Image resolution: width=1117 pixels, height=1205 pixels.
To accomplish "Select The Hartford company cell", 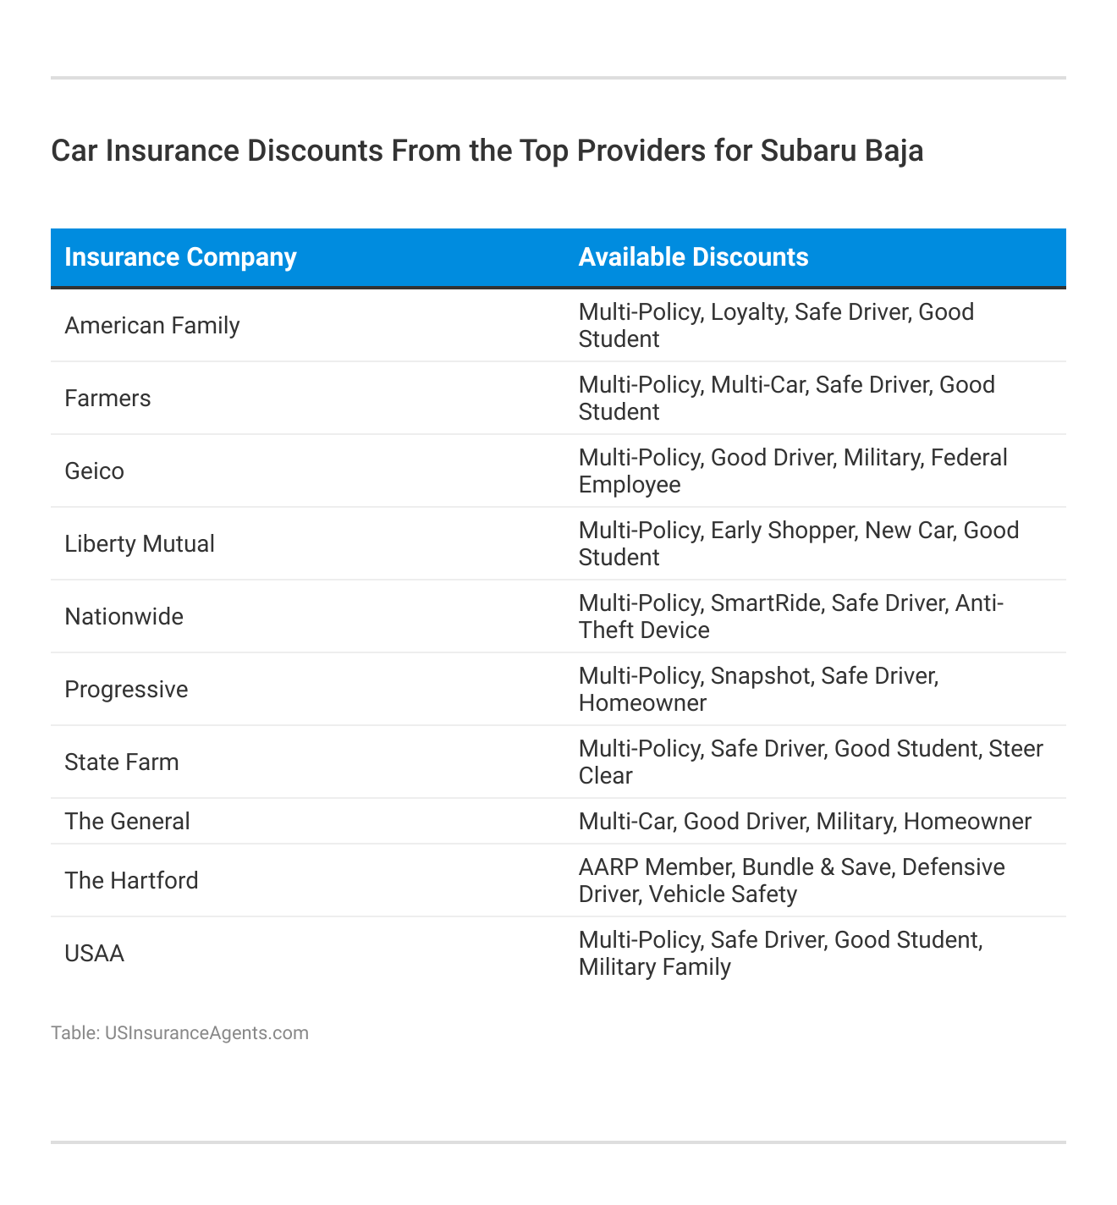I will coord(131,881).
